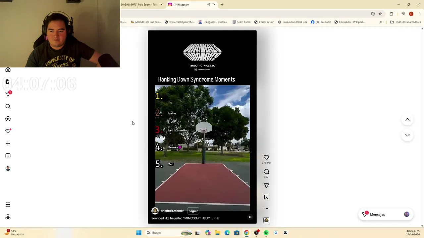The width and height of the screenshot is (424, 238).
Task: Open a new browser tab
Action: pyautogui.click(x=222, y=5)
